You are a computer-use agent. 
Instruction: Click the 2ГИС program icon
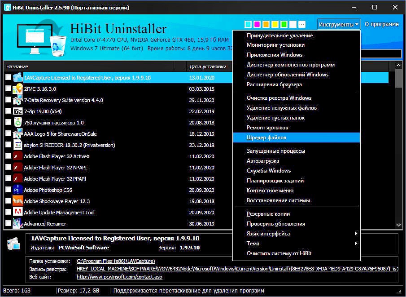coord(18,89)
